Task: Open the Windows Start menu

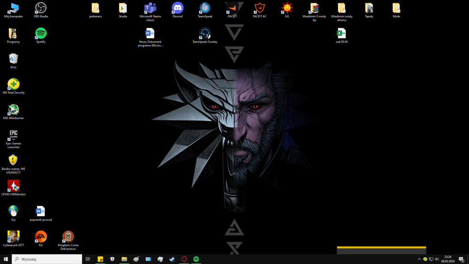Action: [6, 259]
